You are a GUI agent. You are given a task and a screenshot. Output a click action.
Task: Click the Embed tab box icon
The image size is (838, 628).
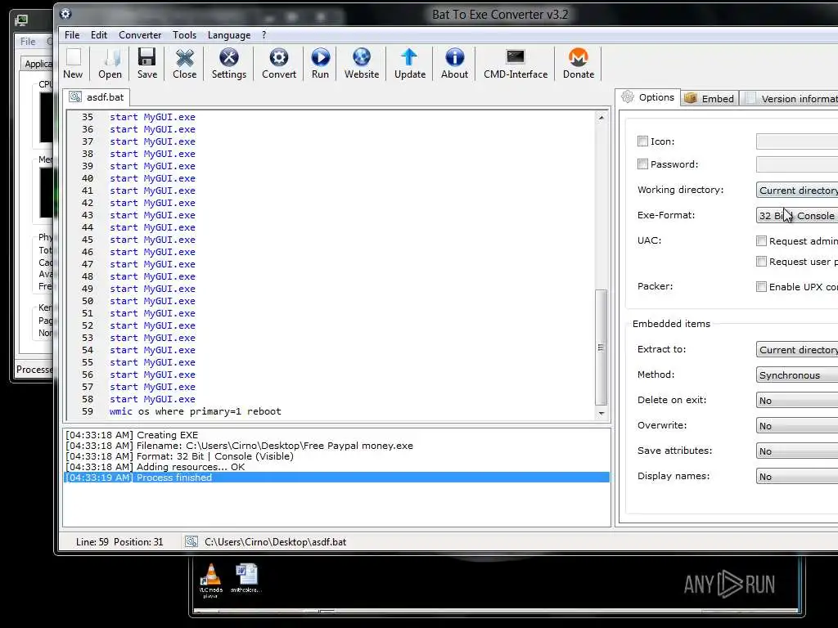(x=691, y=98)
